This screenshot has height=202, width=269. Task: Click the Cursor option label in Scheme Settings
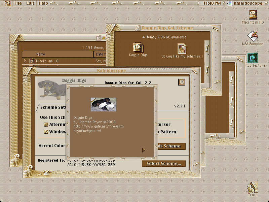[164, 124]
